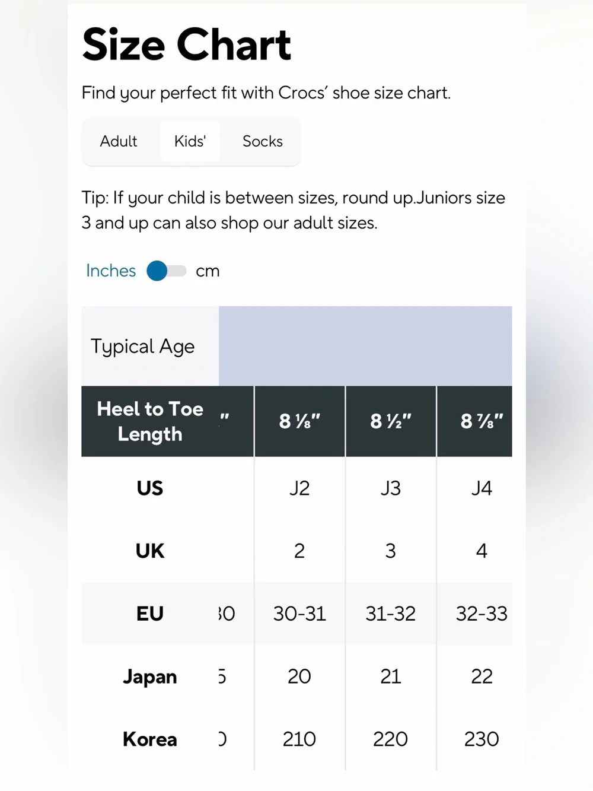Click the 31-32 EU size cell
Image resolution: width=593 pixels, height=791 pixels.
pyautogui.click(x=391, y=614)
